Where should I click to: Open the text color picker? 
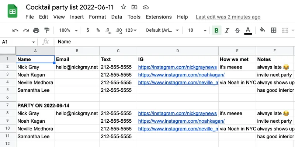point(248,31)
